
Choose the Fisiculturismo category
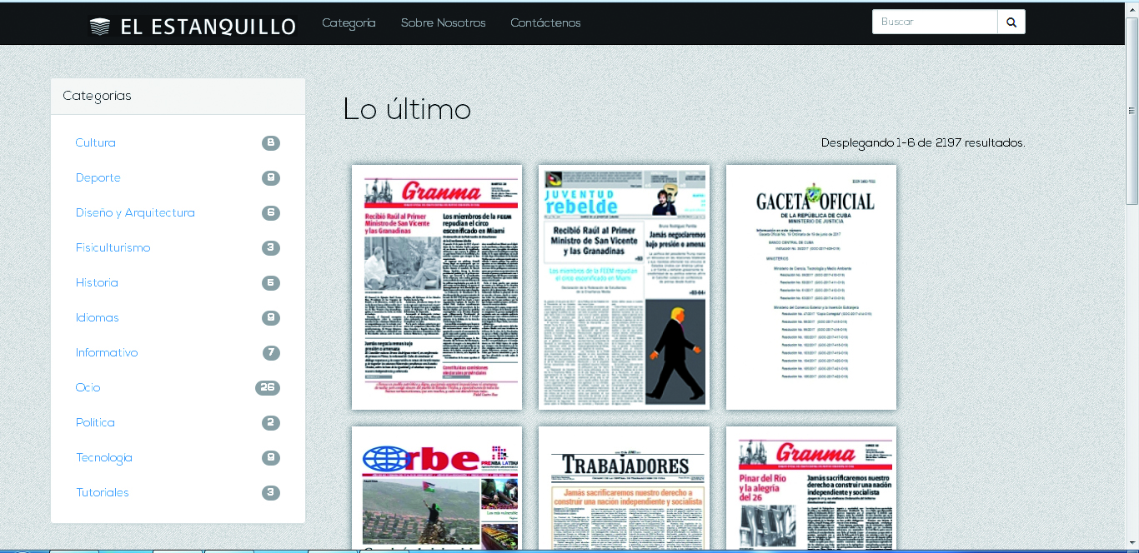pos(113,247)
